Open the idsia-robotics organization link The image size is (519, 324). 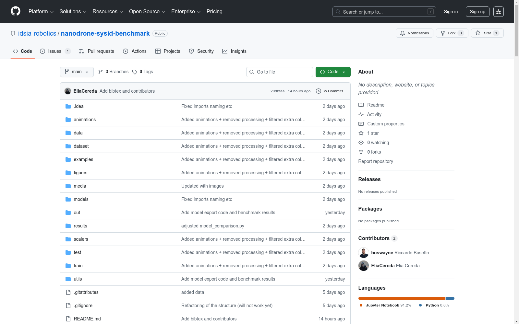point(37,33)
